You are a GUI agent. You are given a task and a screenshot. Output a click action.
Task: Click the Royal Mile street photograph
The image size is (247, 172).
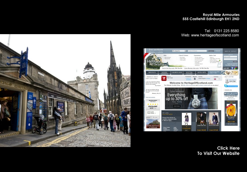click(x=65, y=91)
